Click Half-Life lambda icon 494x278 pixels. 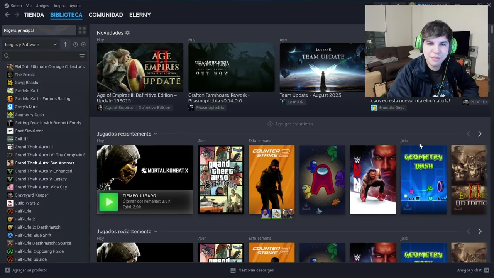(10, 211)
